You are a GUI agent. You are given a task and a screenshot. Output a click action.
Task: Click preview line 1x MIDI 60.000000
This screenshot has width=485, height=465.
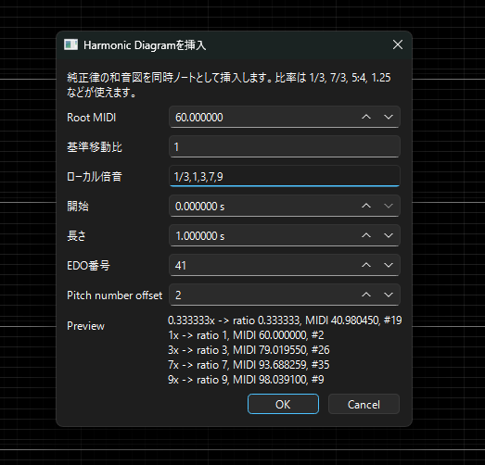pyautogui.click(x=246, y=335)
